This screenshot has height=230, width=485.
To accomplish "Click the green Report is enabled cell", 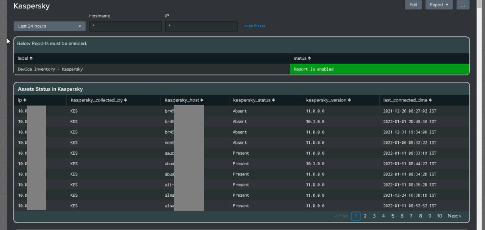I will pyautogui.click(x=380, y=69).
